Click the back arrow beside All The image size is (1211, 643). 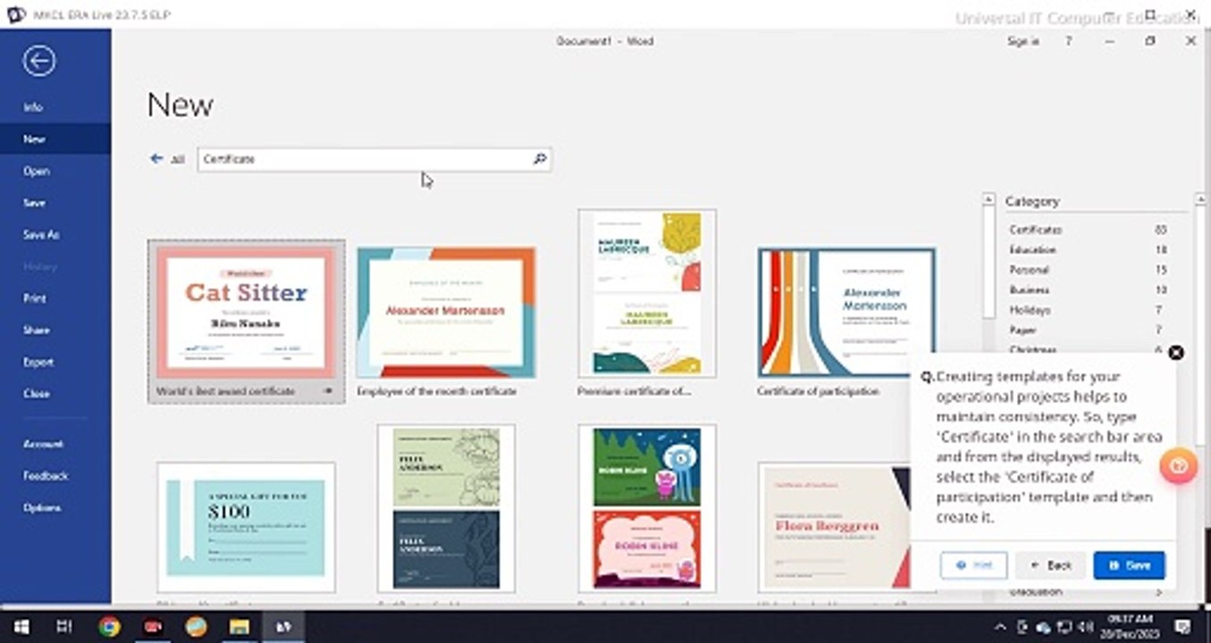click(156, 159)
